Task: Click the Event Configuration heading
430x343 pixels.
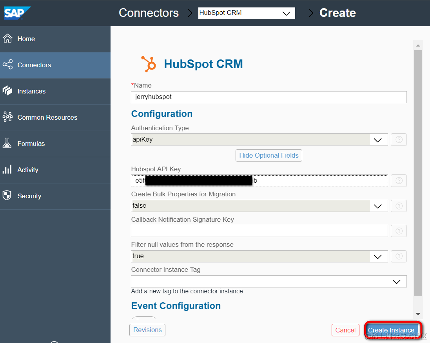Action: tap(176, 306)
